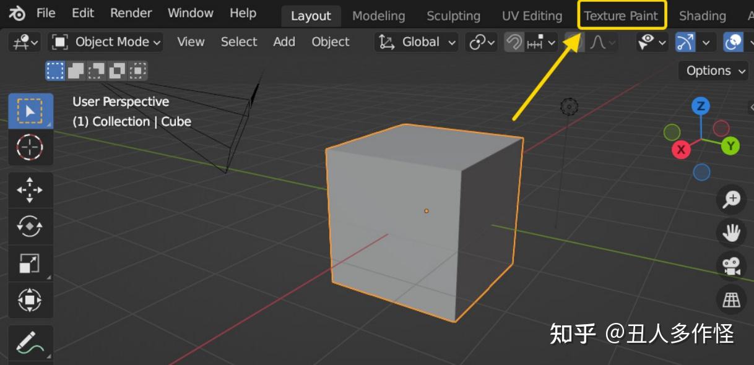Open the Render menu
Viewport: 754px width, 365px height.
[x=131, y=13]
